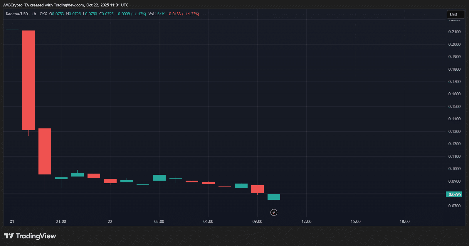Click the lightning bolt icon below the chart

pos(274,212)
